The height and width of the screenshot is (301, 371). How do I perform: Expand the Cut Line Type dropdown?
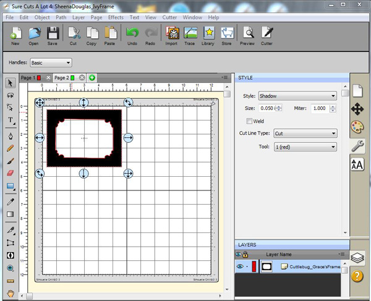point(305,134)
